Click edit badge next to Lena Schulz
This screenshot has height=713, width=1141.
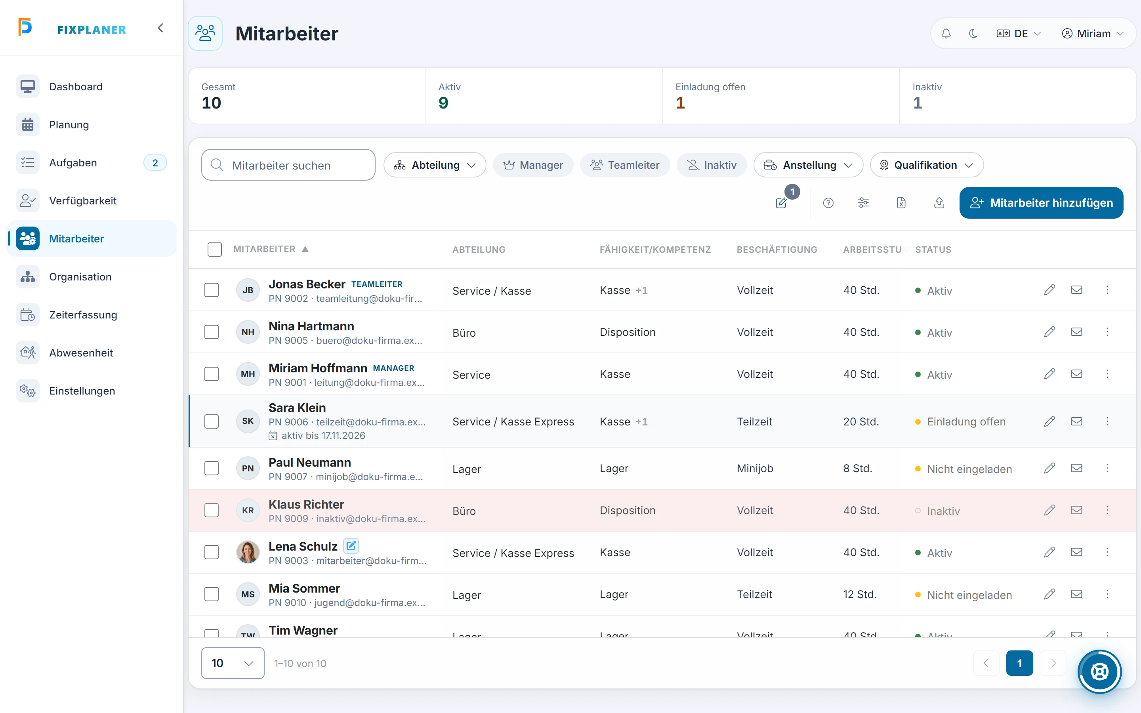click(x=351, y=546)
